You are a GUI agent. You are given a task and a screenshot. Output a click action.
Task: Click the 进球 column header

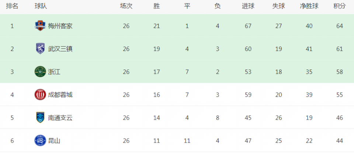[x=248, y=6]
